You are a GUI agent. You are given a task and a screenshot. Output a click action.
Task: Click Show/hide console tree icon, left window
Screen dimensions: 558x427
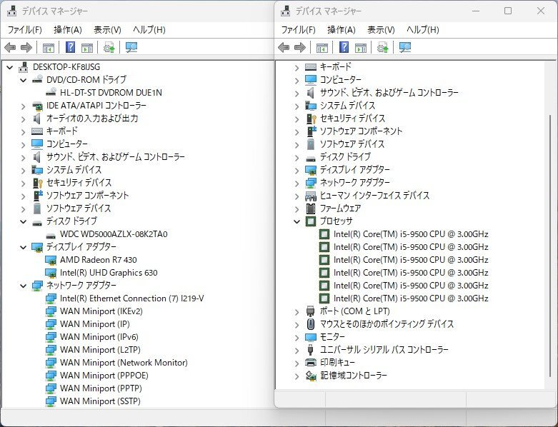pyautogui.click(x=49, y=48)
